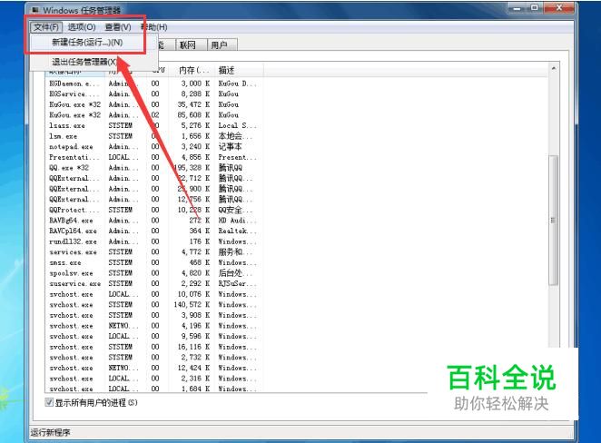Click the Task Manager title bar icon
601x443 pixels.
pyautogui.click(x=35, y=10)
